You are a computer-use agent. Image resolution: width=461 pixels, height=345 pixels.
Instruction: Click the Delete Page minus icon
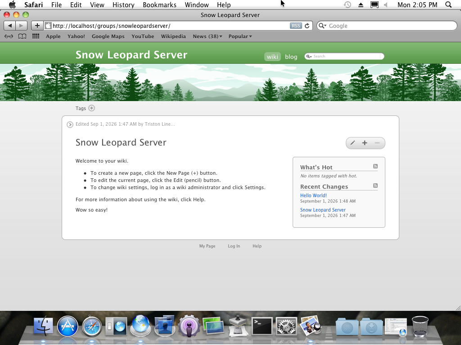point(377,143)
